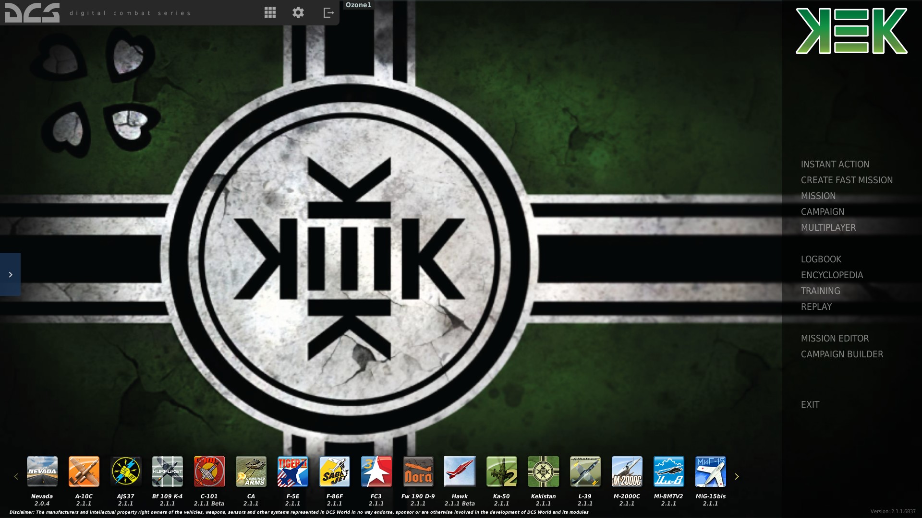
Task: Open the MISSION EDITOR
Action: click(835, 338)
